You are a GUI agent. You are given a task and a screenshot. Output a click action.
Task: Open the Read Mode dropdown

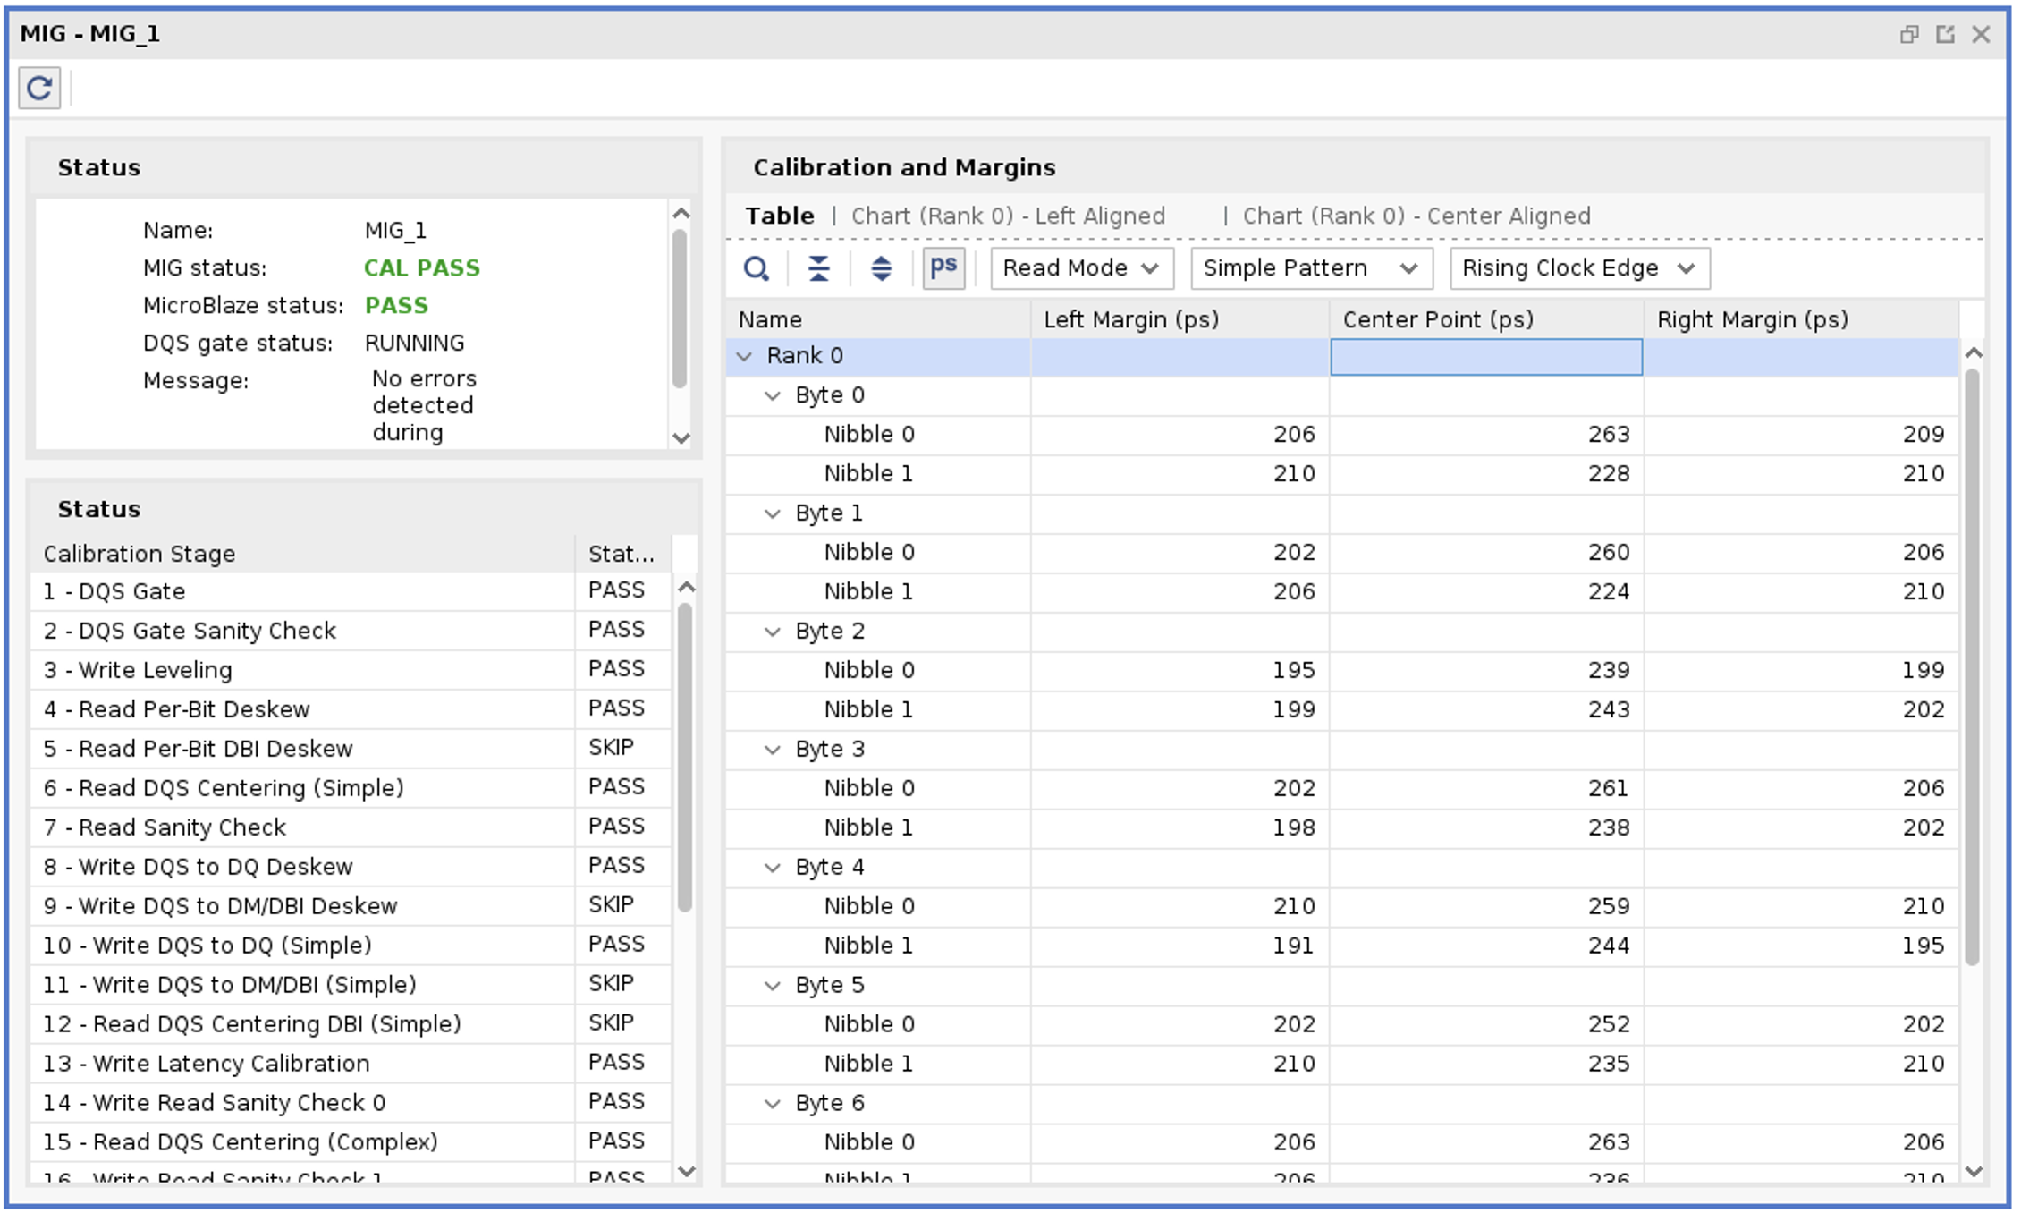click(1080, 267)
